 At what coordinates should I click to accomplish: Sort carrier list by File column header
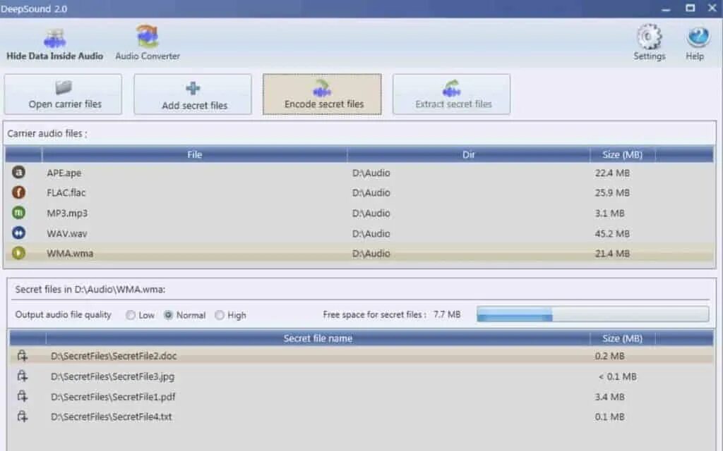pos(195,154)
